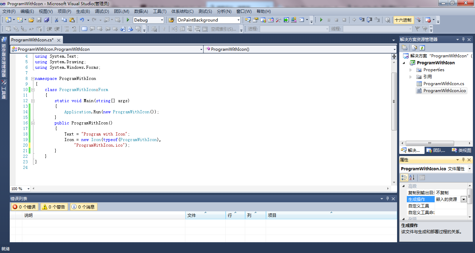This screenshot has width=475, height=253.
Task: Sort error list by 项目 column
Action: click(331, 215)
